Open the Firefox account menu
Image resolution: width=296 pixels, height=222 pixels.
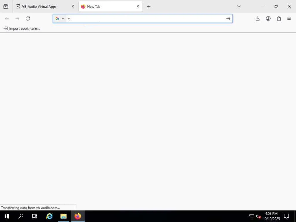(268, 18)
